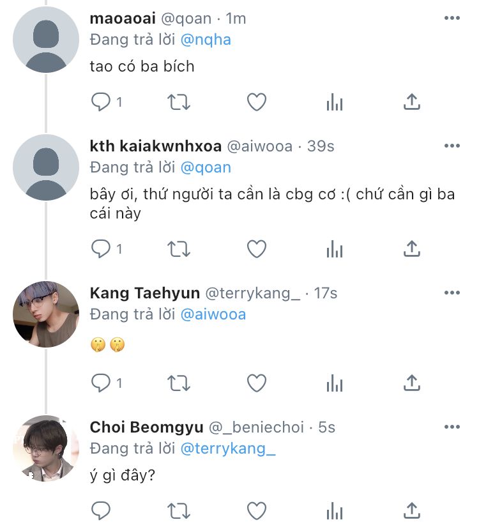Open the @terrykang_ mention link

pos(228,448)
